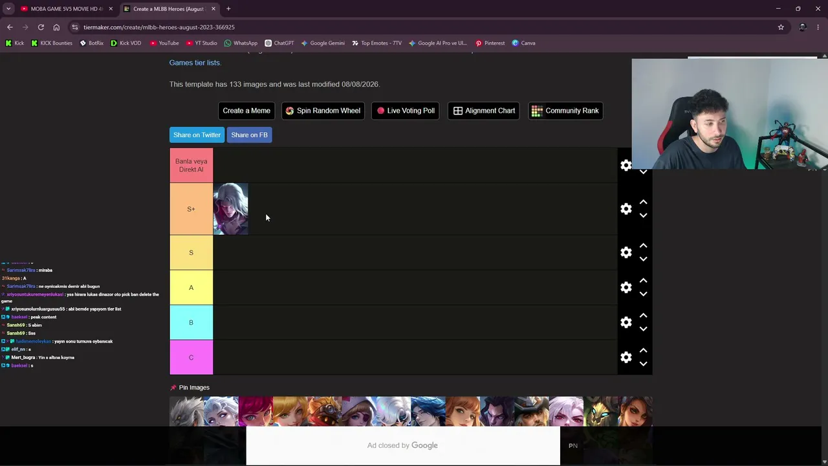Open the Pinterest bookmark
828x466 pixels.
pos(490,43)
